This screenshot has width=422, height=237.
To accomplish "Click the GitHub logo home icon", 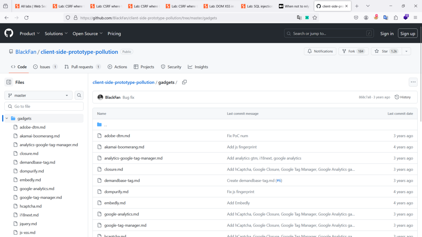I will click(9, 33).
